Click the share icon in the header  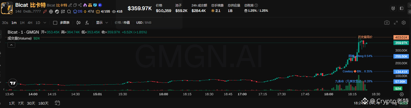[80, 5]
